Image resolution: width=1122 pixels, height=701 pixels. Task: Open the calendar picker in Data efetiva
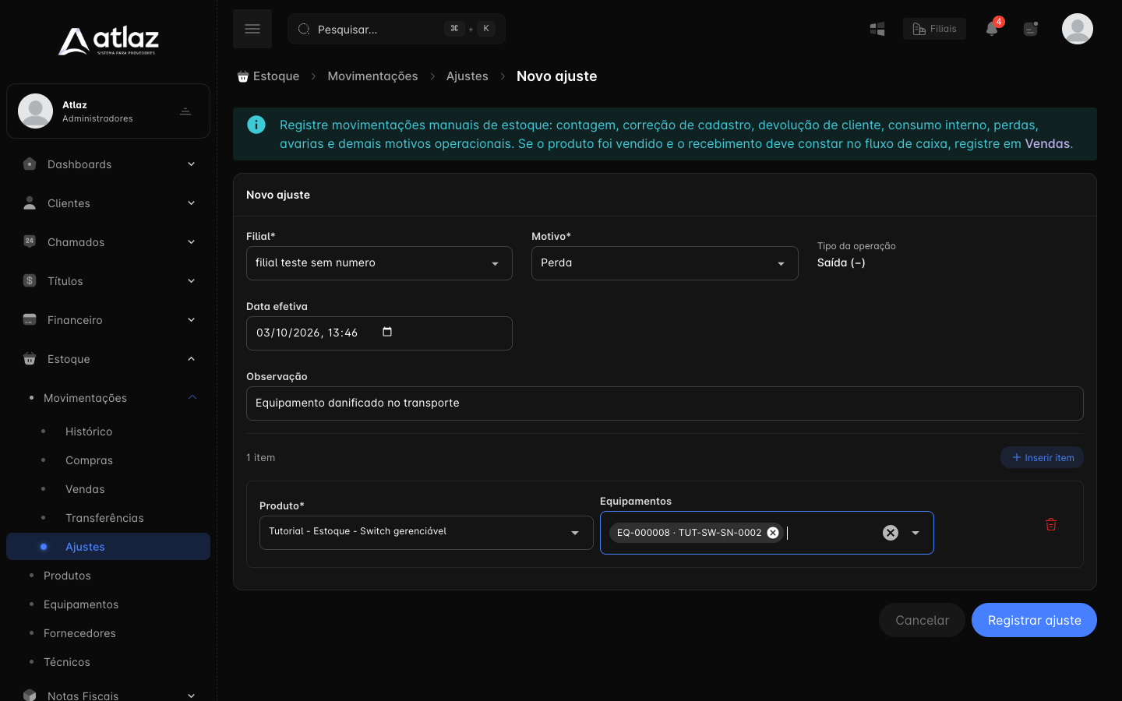point(387,332)
